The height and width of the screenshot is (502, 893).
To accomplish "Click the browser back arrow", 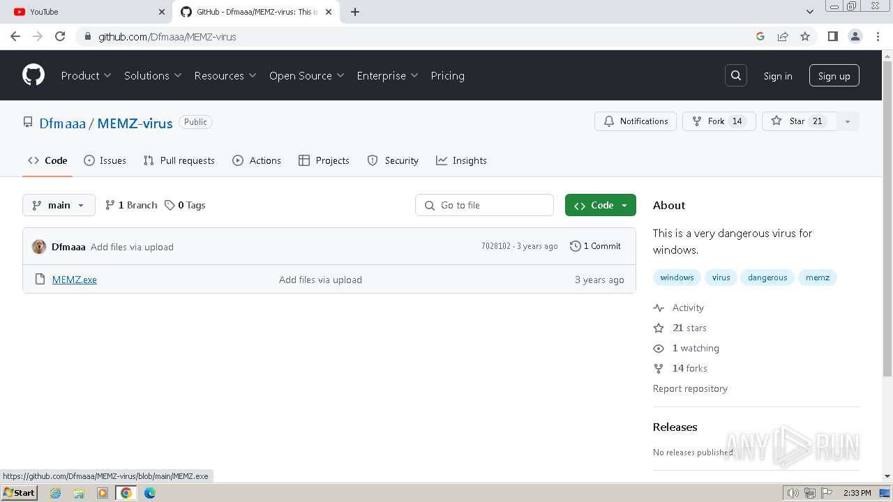I will pos(15,36).
